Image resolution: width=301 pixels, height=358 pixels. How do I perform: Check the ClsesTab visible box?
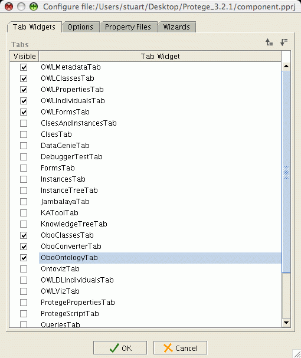tap(24, 134)
